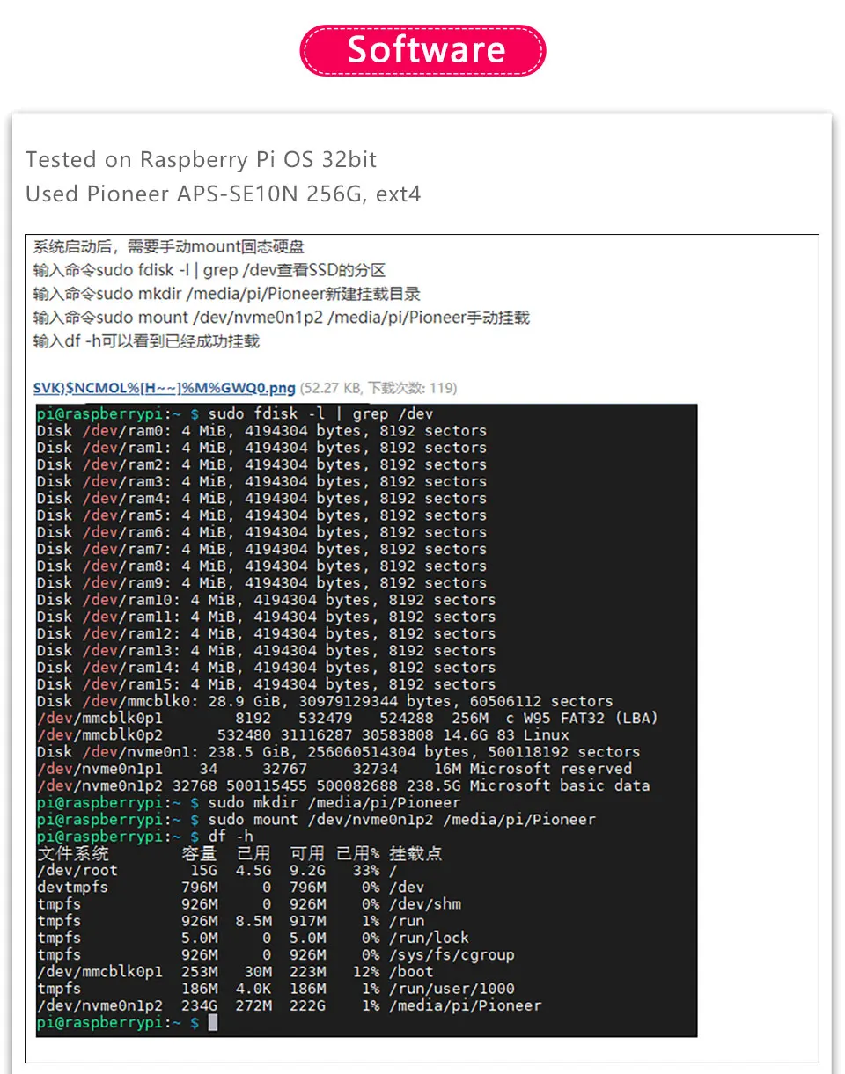Click the 'Used Pioneer APS-SE10N 256G, ext4' line

coord(223,194)
